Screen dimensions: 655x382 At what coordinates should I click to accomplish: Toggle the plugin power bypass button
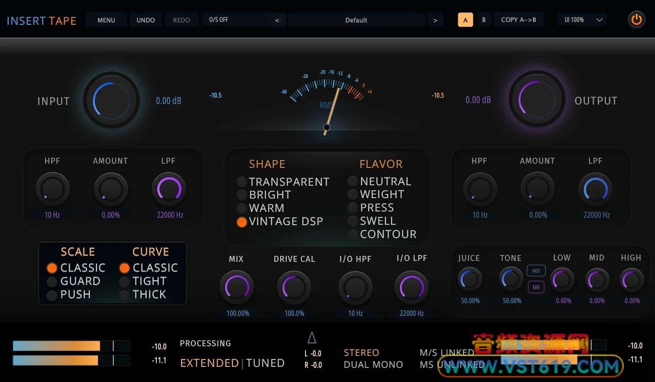(x=636, y=20)
